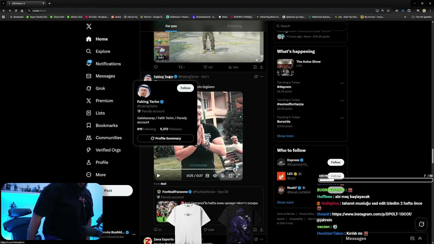Open Profile Summary for Faking Terim
The width and height of the screenshot is (434, 244).
pos(165,138)
